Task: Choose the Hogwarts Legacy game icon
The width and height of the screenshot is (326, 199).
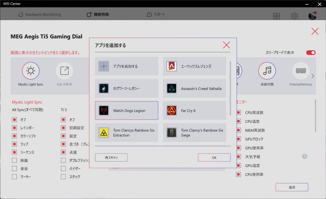Action: coord(103,88)
